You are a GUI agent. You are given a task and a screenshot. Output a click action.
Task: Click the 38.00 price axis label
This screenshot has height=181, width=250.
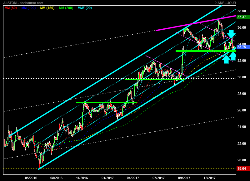click(x=242, y=11)
